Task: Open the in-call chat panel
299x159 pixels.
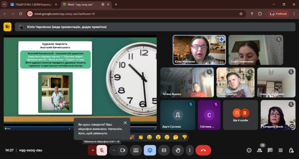Action: pyautogui.click(x=270, y=150)
